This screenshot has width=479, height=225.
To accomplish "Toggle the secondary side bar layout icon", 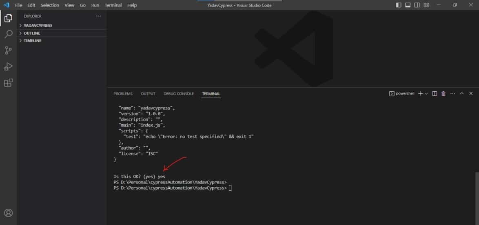I will [x=417, y=5].
